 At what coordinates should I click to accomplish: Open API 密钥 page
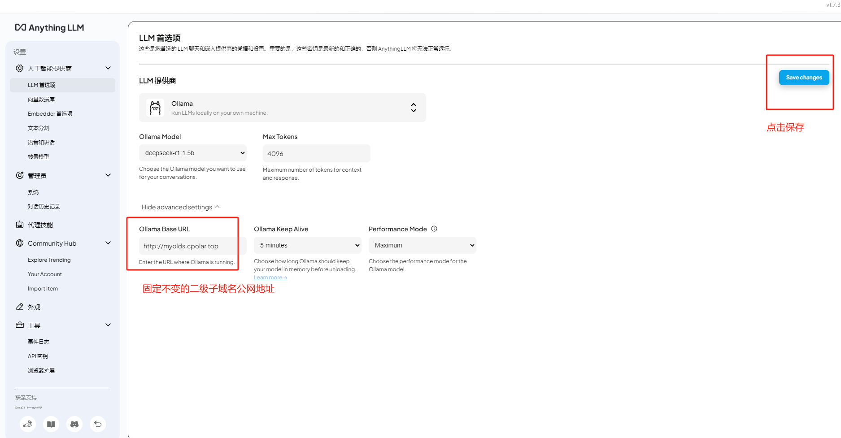coord(38,356)
